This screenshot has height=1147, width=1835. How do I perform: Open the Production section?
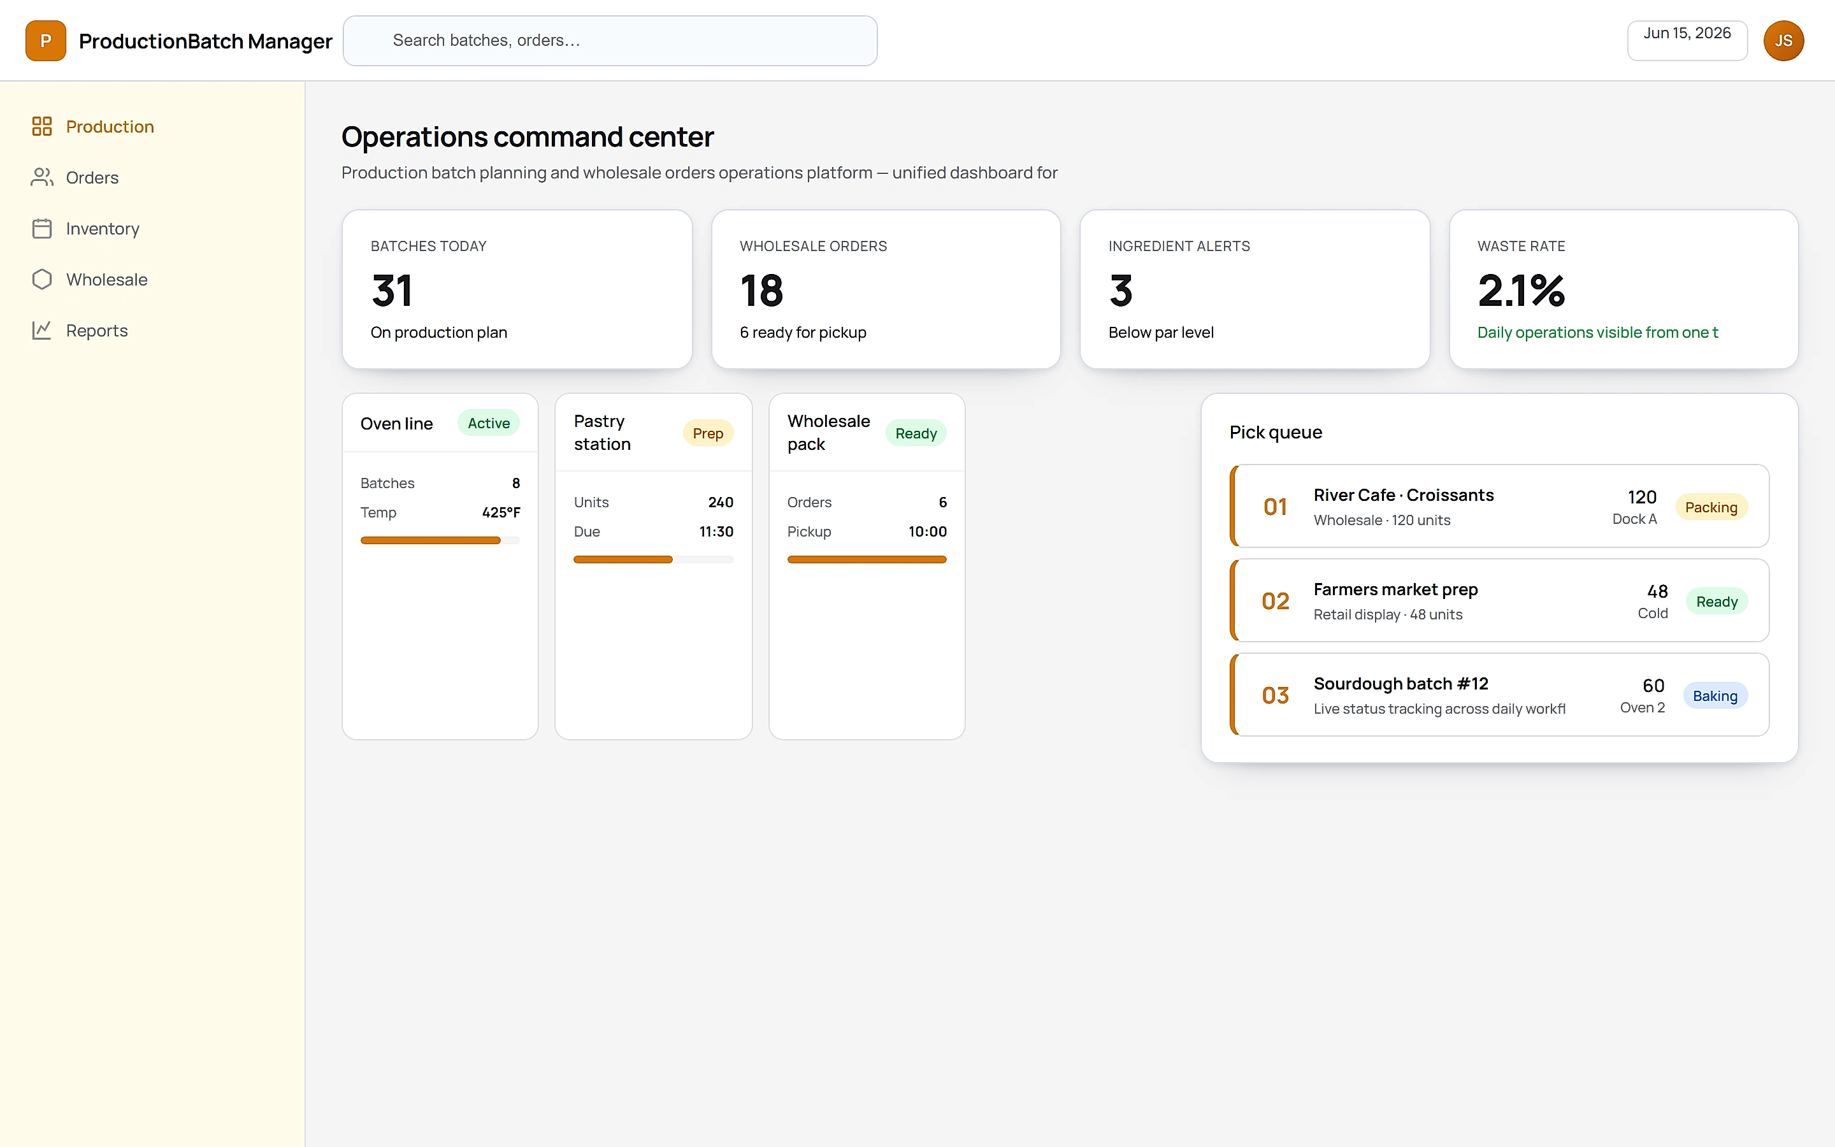[152, 127]
